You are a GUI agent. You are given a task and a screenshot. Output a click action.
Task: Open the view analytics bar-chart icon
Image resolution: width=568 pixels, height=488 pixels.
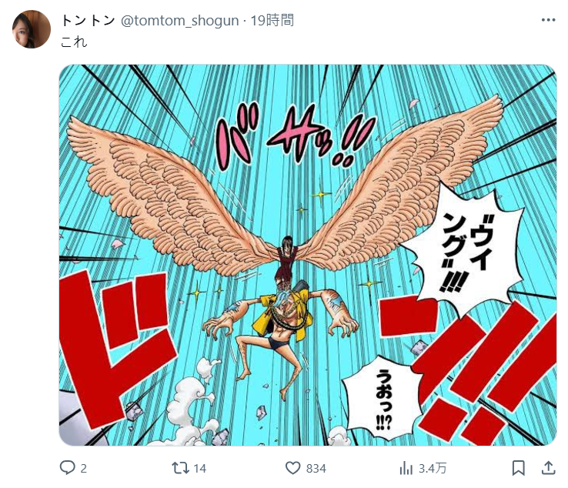coord(406,468)
